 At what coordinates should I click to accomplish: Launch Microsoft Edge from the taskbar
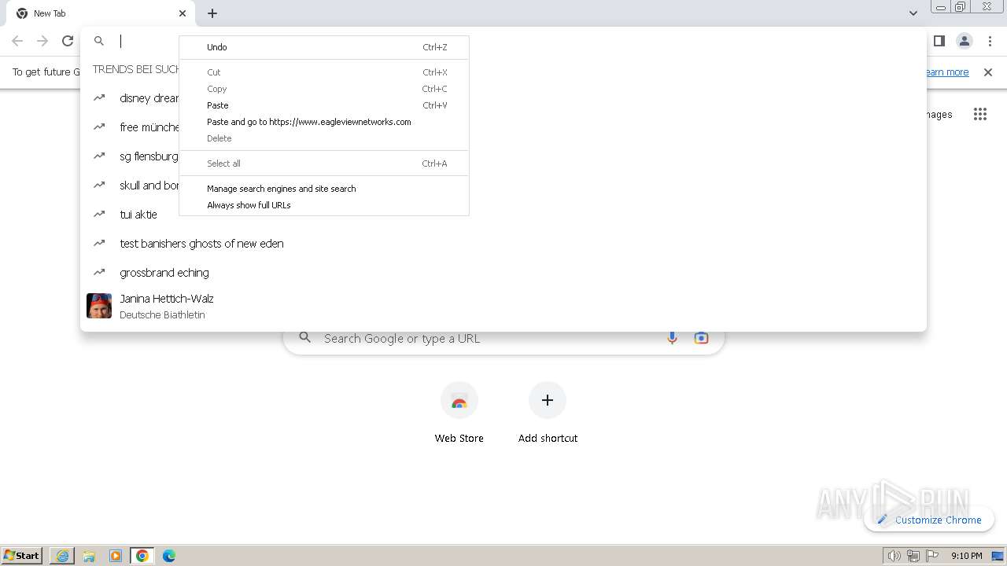[169, 556]
